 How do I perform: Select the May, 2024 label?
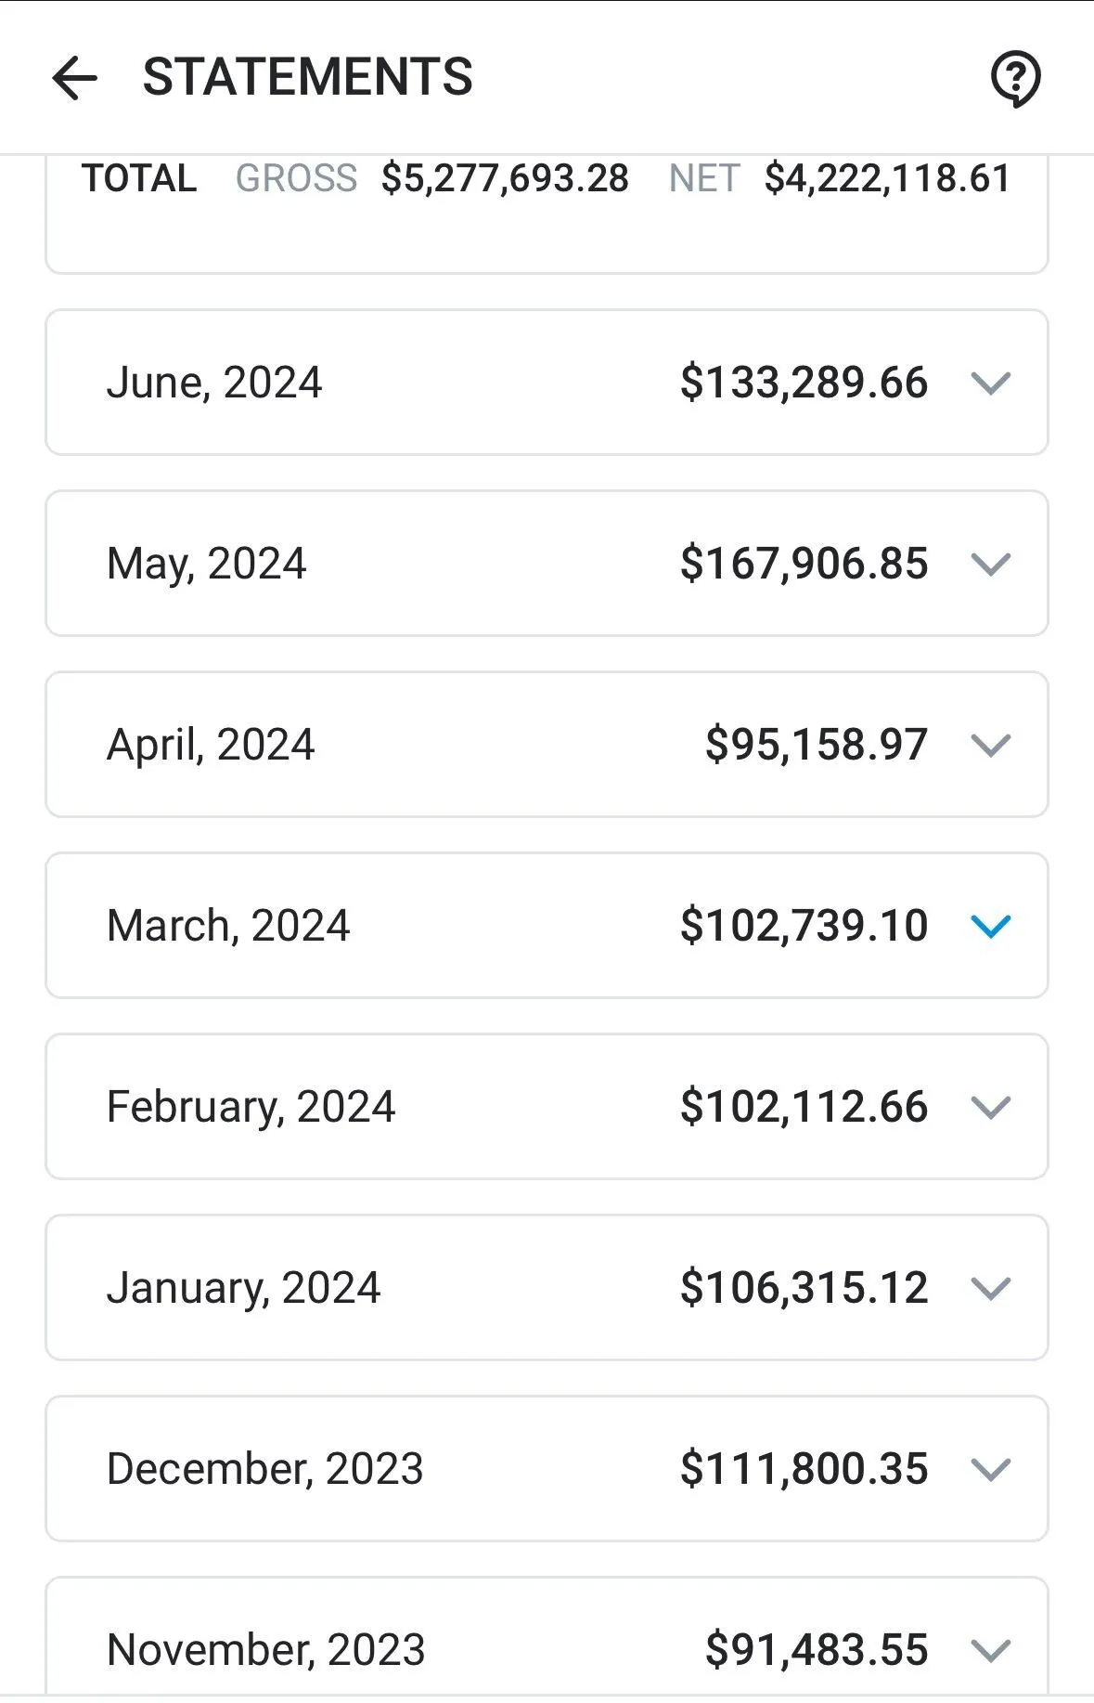click(x=206, y=565)
